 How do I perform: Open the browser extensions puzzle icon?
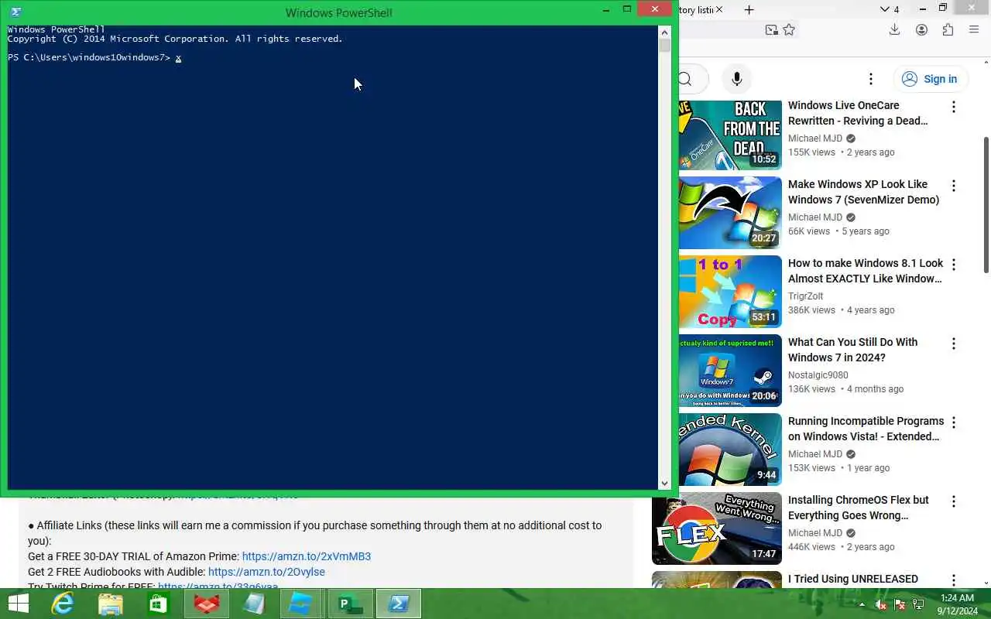click(x=948, y=30)
